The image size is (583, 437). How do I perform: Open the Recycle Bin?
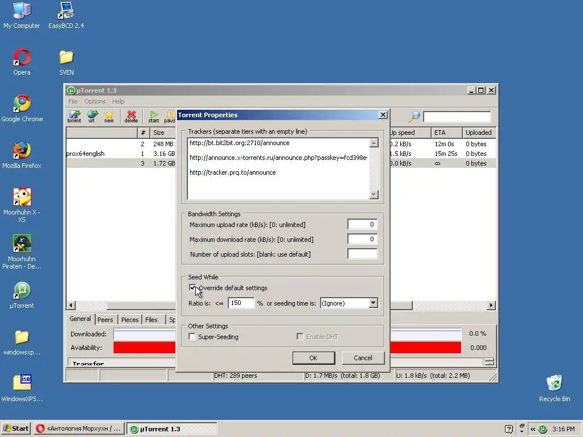[x=555, y=389]
